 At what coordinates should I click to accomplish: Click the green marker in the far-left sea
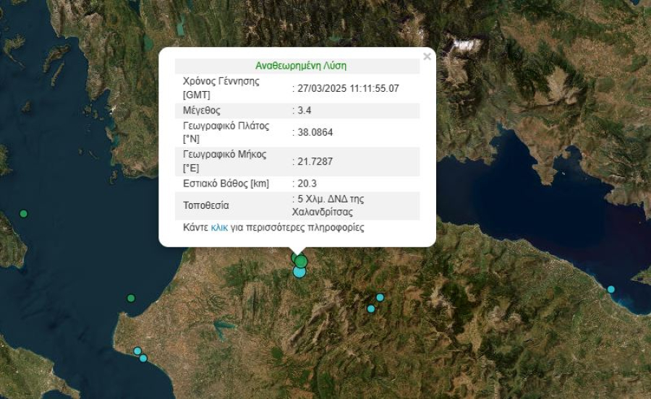tap(24, 213)
